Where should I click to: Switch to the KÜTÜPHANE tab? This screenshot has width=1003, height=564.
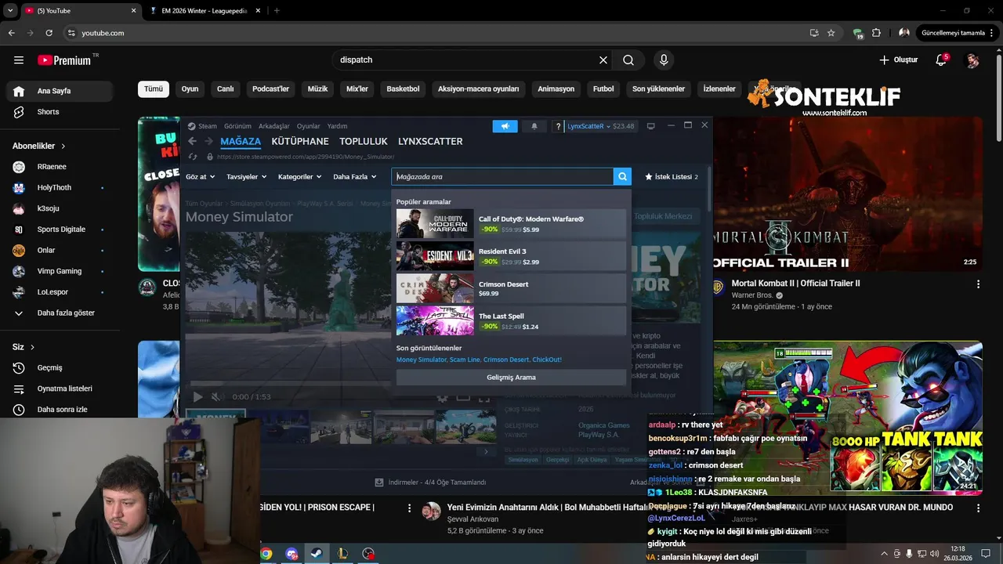300,142
